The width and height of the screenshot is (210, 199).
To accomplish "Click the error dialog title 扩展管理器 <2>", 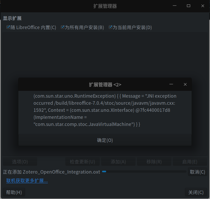I will pos(105,84).
